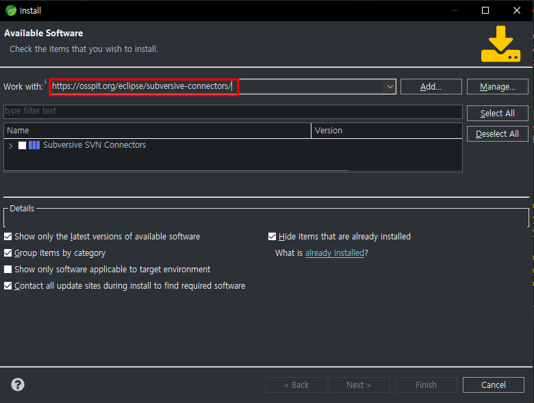
Task: Open the Work with dropdown arrow
Action: coord(390,87)
